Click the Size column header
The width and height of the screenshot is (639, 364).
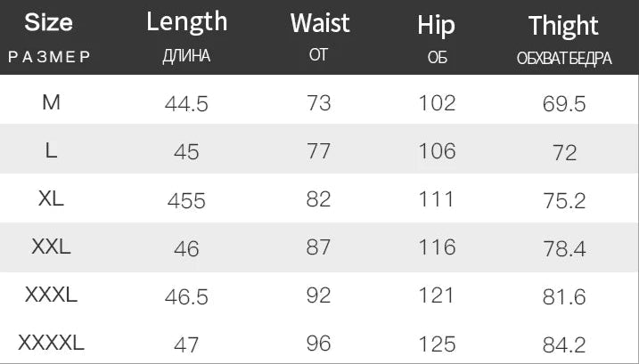tap(49, 22)
